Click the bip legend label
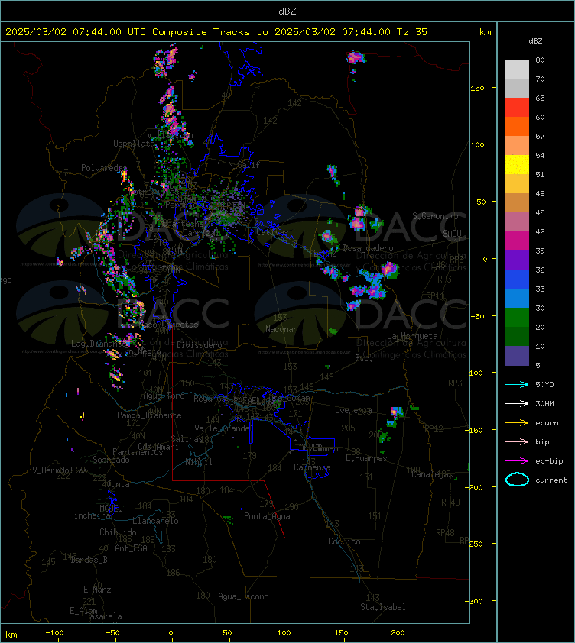The image size is (575, 643). pos(542,441)
